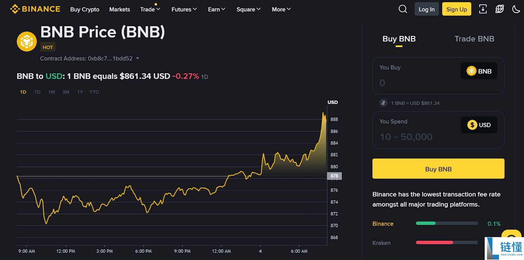Click the Kraken platform label

point(382,243)
